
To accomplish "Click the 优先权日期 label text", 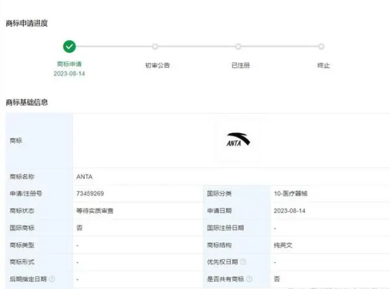I will point(222,262).
